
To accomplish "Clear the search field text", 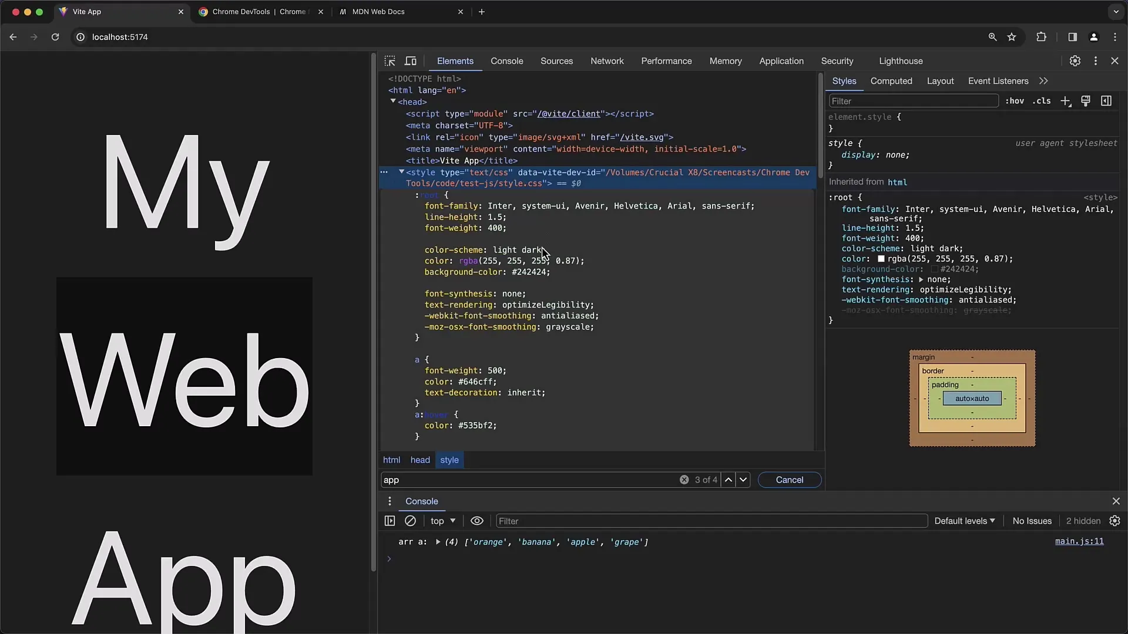I will click(684, 480).
